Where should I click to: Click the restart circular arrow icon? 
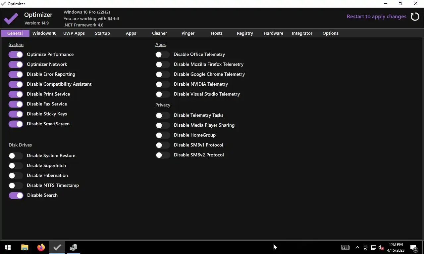pos(415,17)
